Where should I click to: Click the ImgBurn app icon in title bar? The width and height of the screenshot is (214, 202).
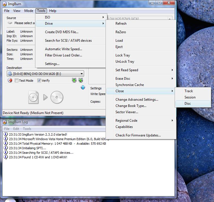coord(5,4)
